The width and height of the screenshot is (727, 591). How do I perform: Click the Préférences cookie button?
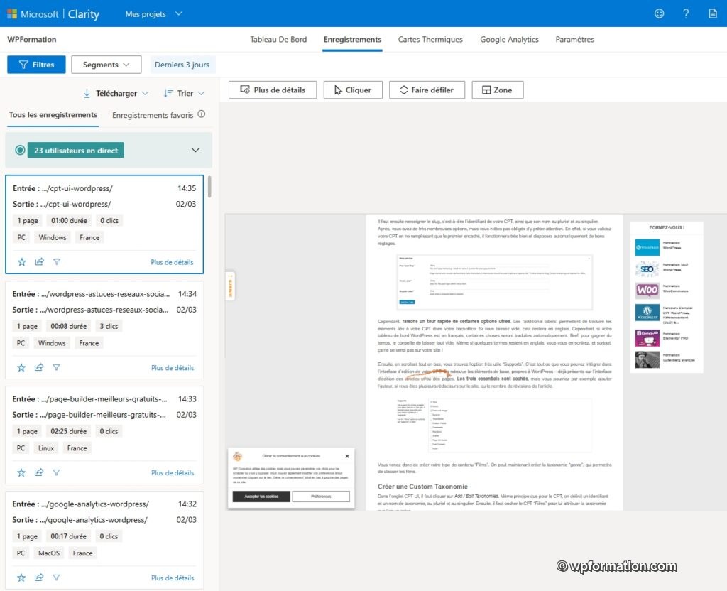pos(321,497)
